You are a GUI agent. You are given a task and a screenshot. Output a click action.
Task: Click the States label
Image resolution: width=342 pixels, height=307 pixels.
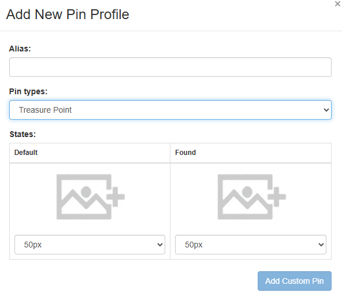pos(23,134)
